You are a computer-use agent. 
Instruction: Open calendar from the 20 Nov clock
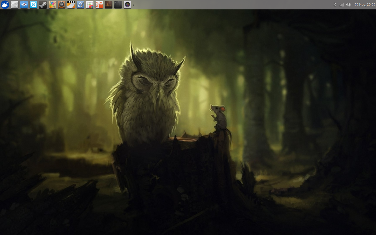click(x=365, y=5)
